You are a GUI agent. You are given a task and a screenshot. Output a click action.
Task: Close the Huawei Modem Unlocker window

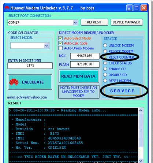(x=144, y=8)
